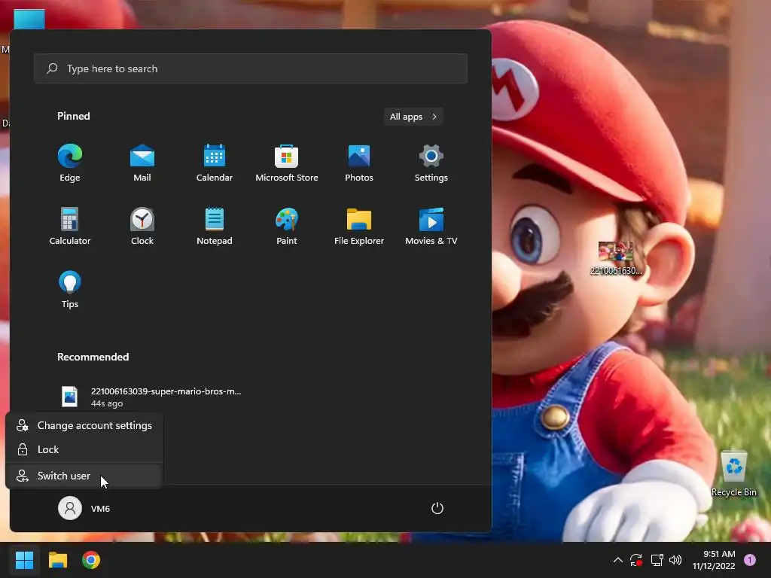This screenshot has height=578, width=771.
Task: Launch the Mail app
Action: pos(142,163)
